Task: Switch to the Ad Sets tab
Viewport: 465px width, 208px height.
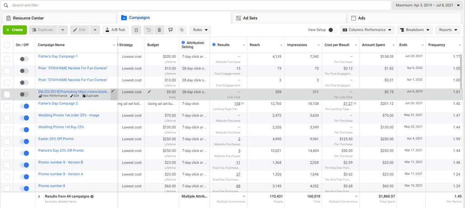Action: click(250, 18)
